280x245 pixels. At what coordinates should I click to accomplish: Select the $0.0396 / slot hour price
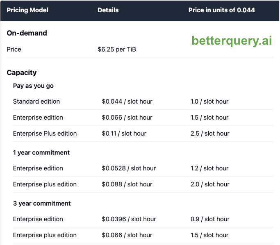129,219
